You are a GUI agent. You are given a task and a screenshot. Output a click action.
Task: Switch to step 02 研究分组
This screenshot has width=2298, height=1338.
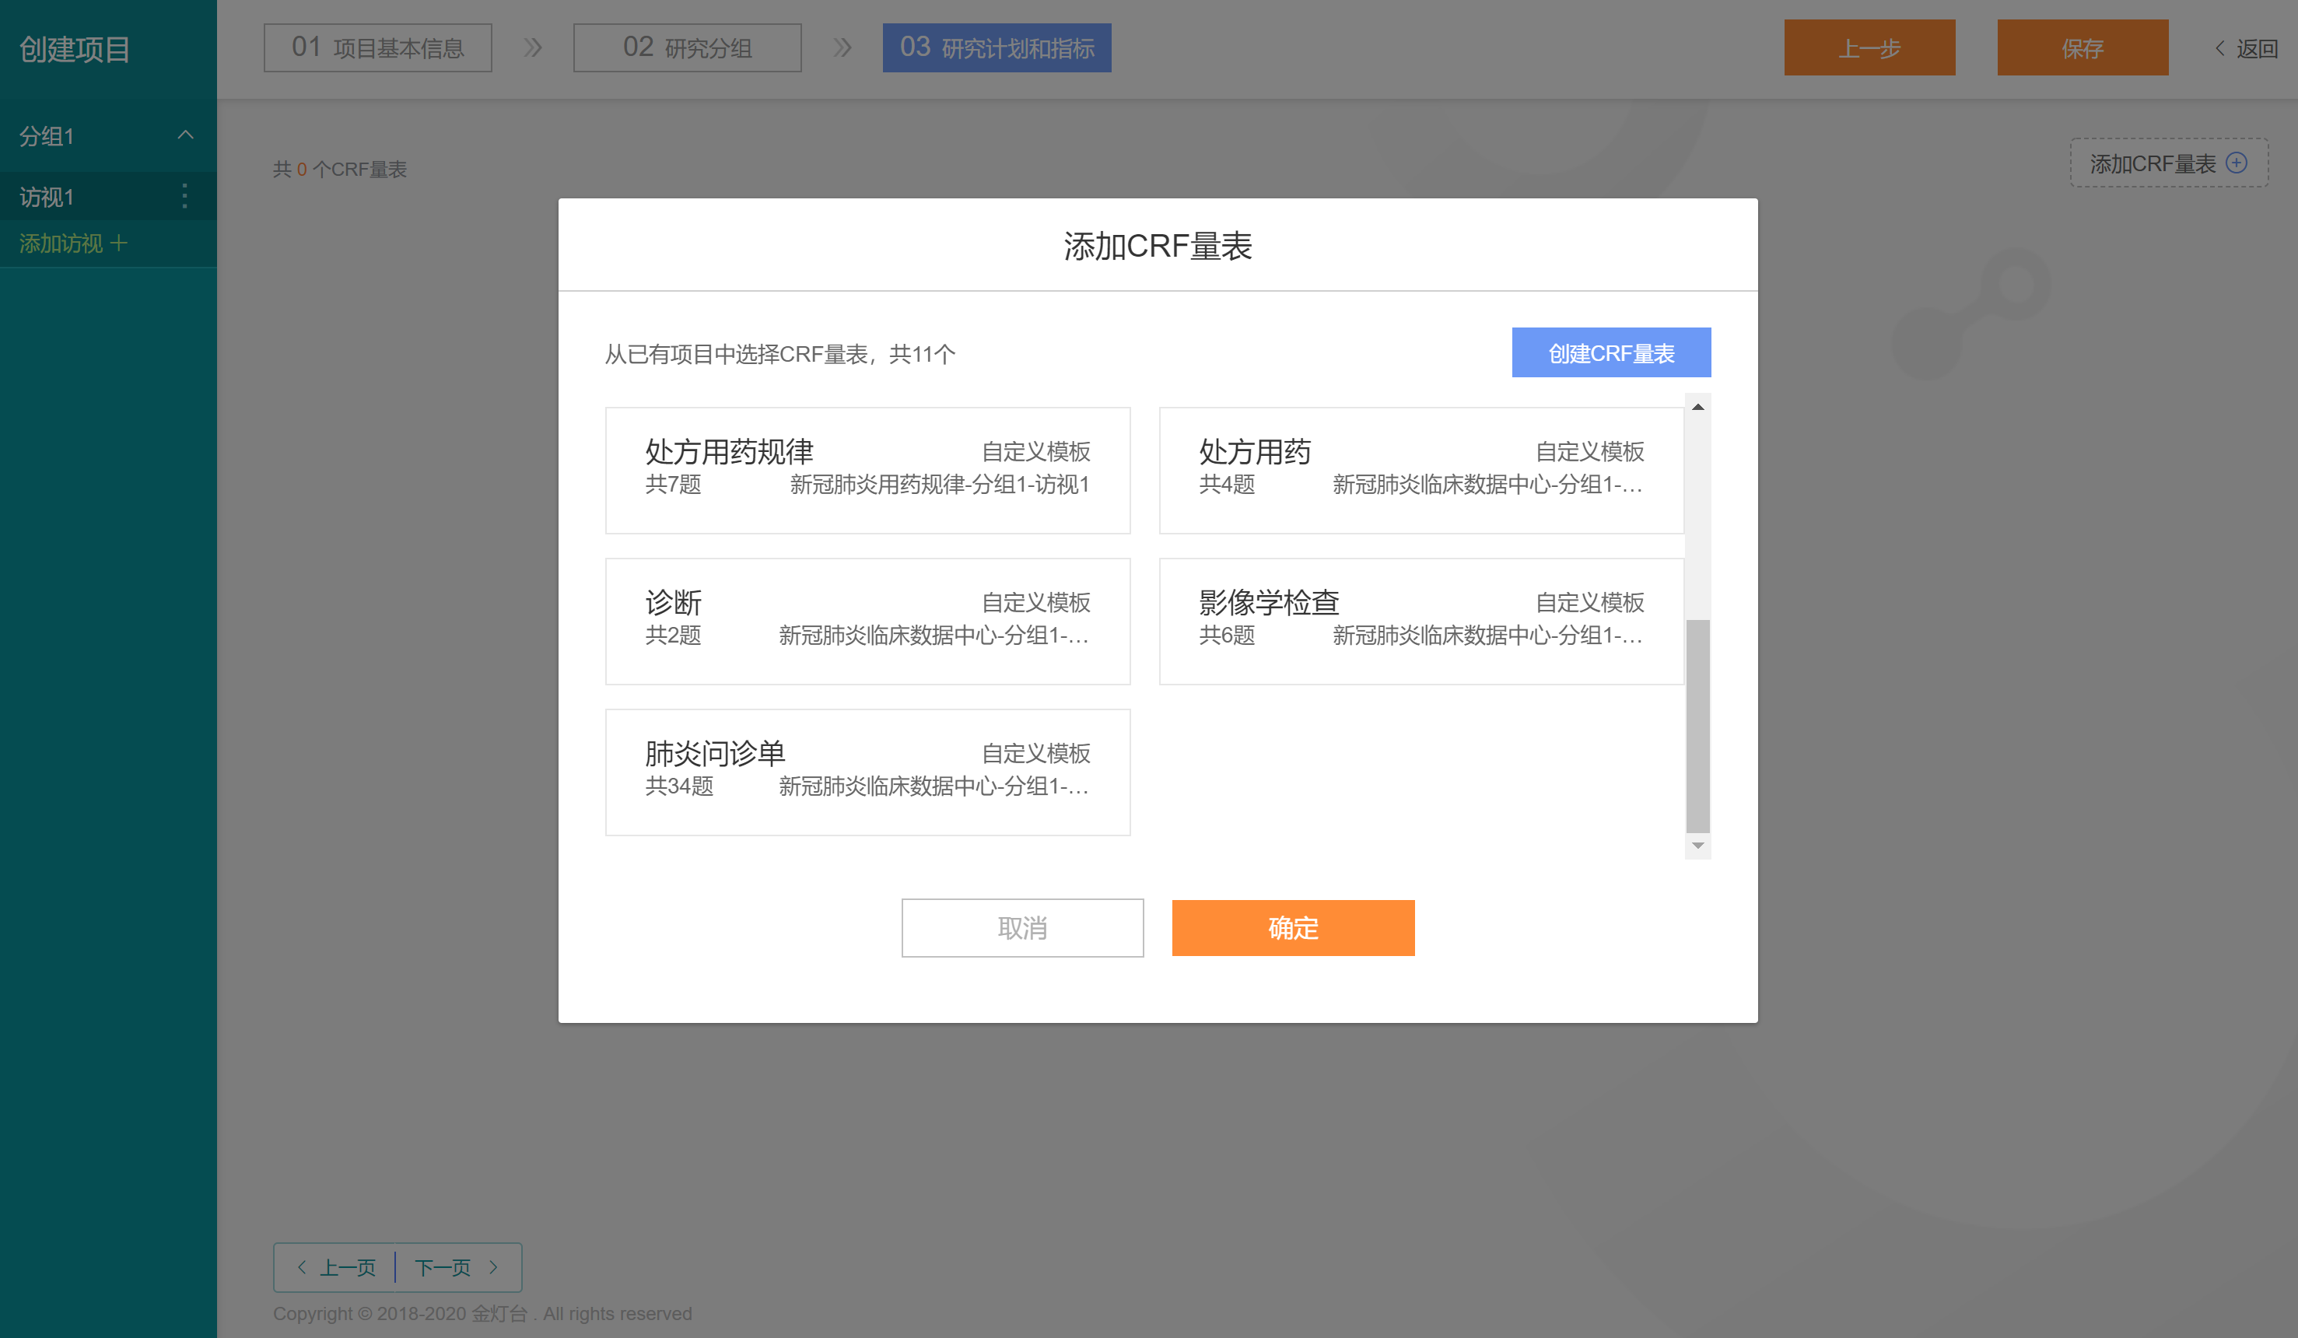(x=687, y=47)
